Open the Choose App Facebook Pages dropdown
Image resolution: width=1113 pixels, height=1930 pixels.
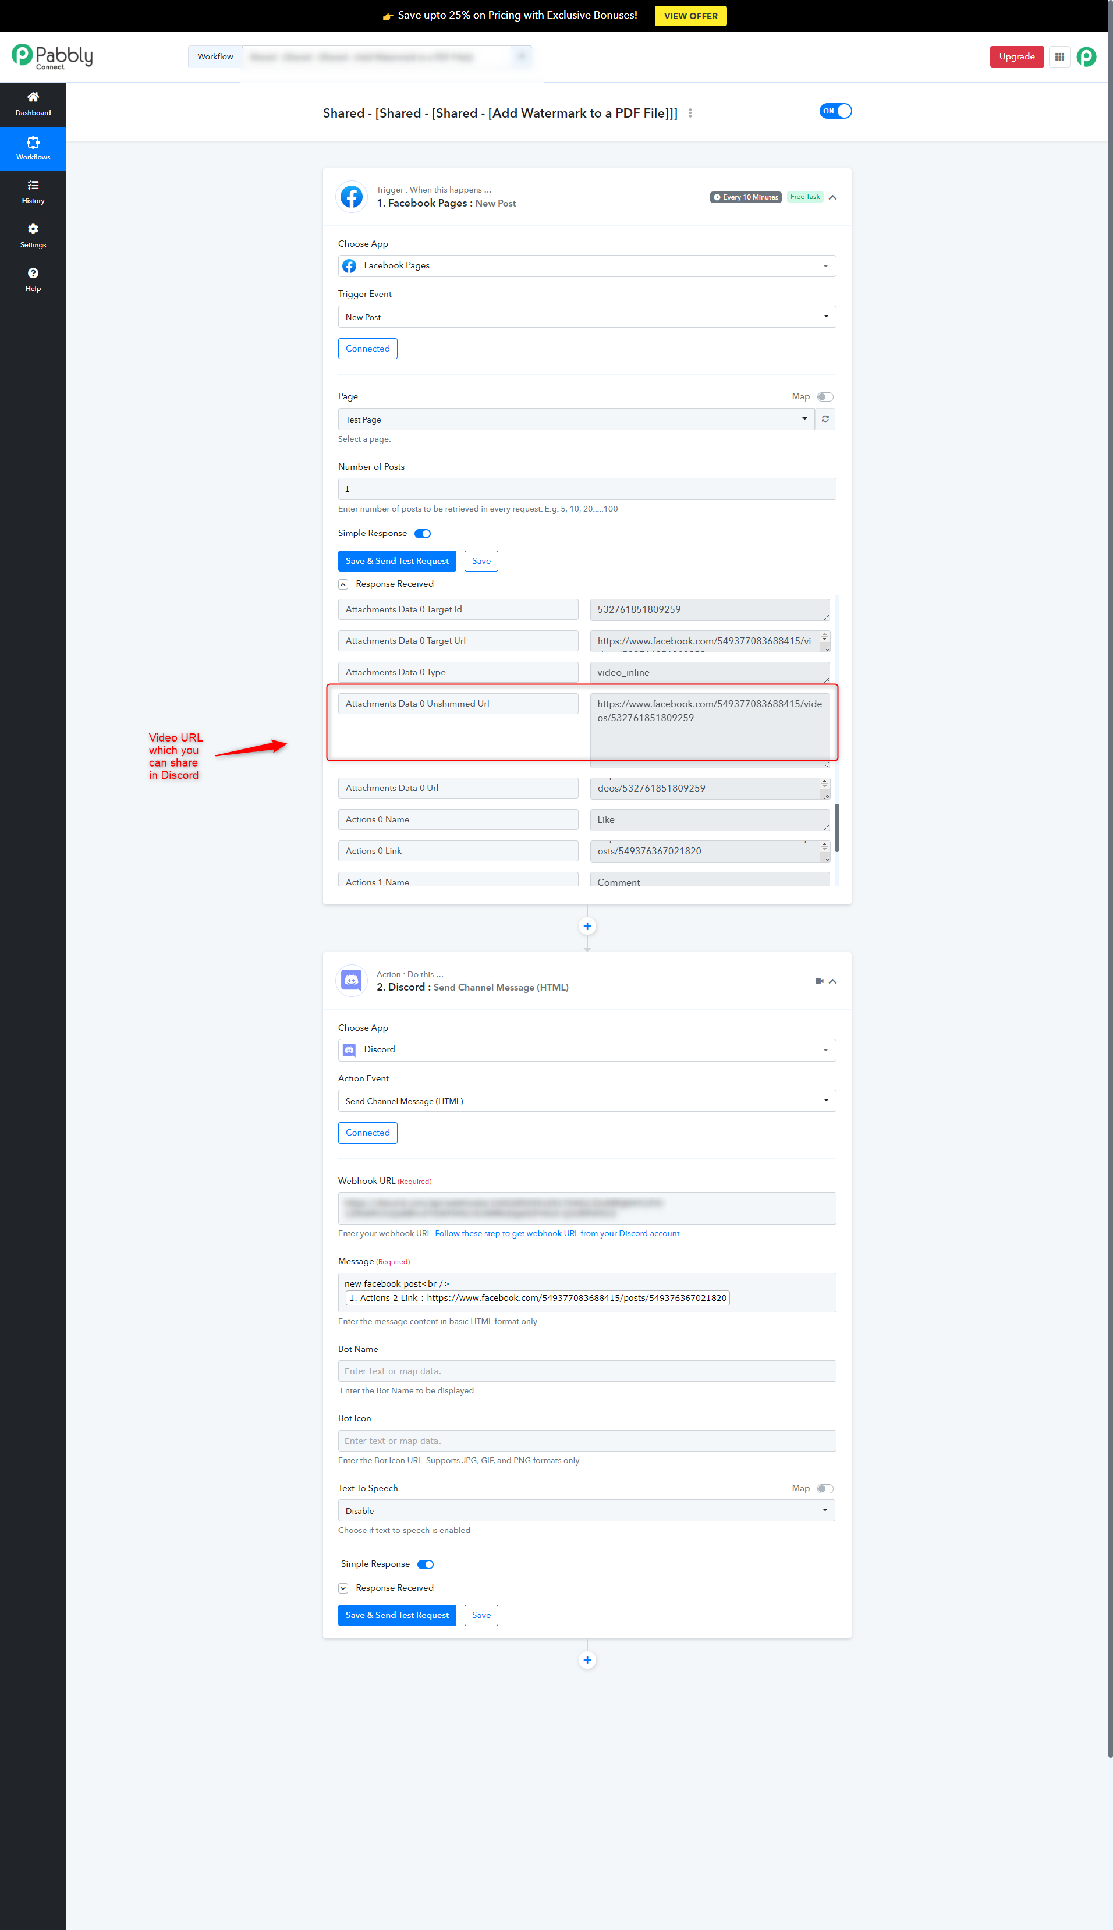pyautogui.click(x=587, y=266)
